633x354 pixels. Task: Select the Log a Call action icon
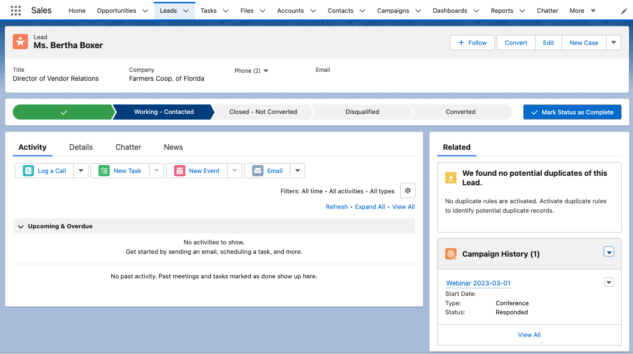click(x=28, y=171)
